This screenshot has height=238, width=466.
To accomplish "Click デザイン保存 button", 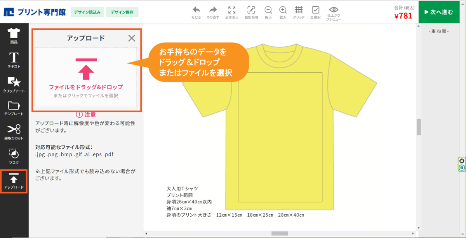I will click(122, 12).
